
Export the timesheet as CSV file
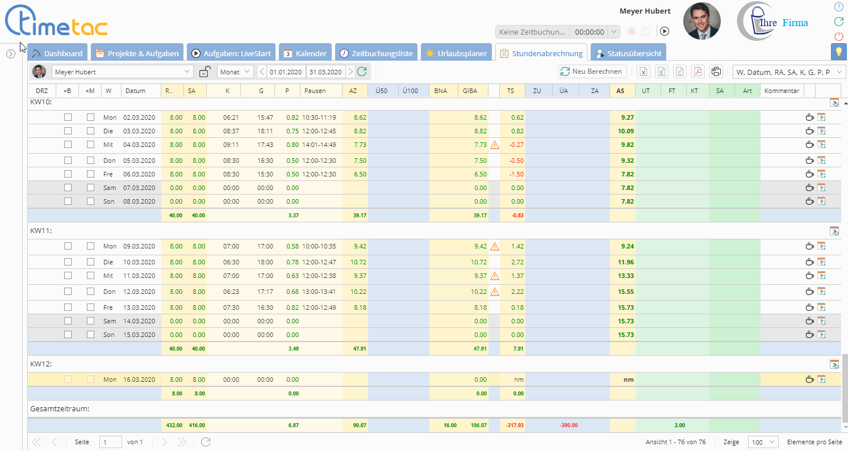pyautogui.click(x=679, y=71)
